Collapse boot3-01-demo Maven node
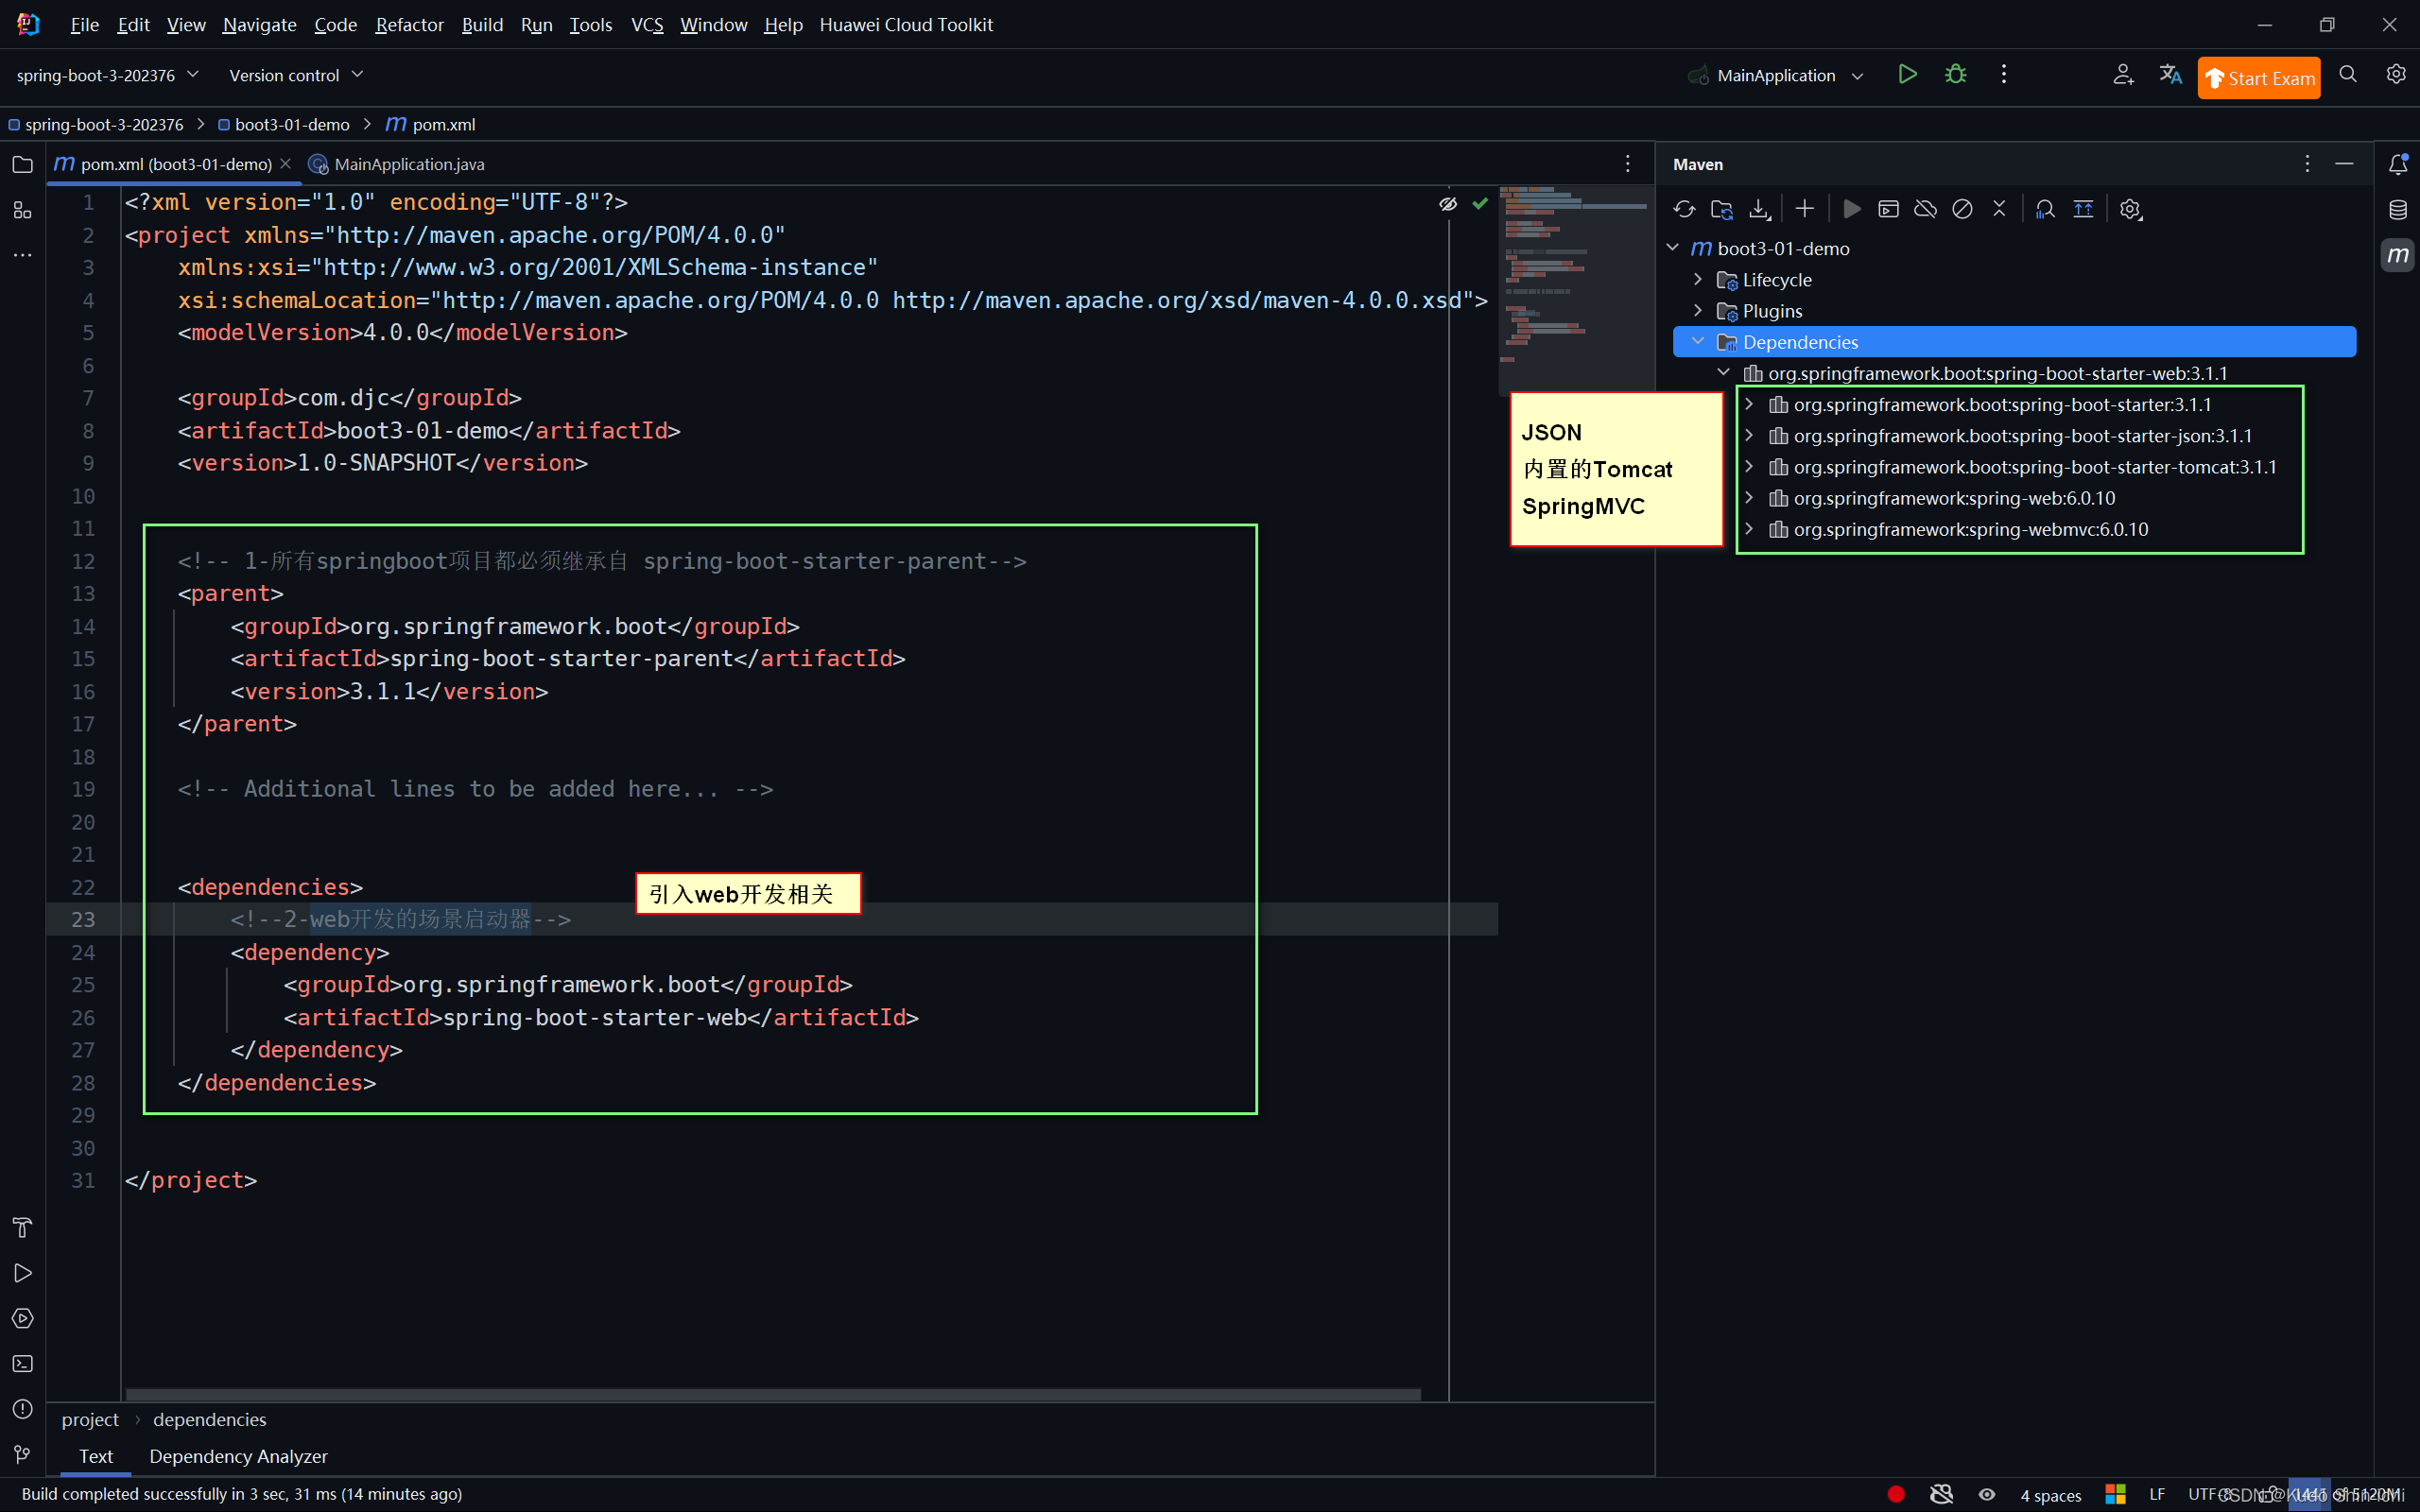2420x1512 pixels. click(x=1673, y=248)
